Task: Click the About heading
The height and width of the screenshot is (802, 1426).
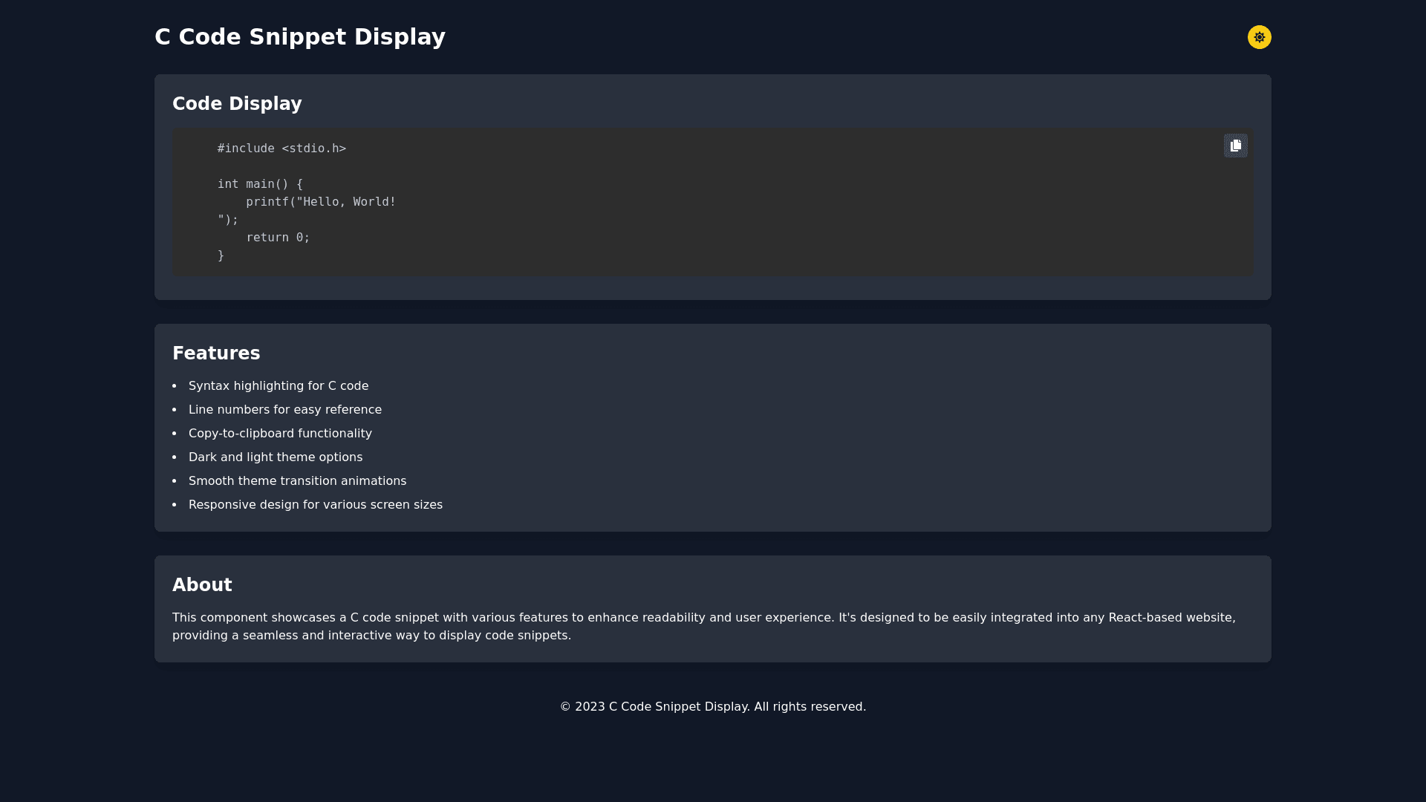Action: pyautogui.click(x=202, y=584)
